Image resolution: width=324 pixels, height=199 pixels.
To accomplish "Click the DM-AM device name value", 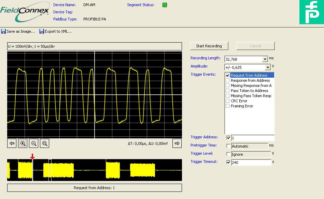I will [x=89, y=5].
